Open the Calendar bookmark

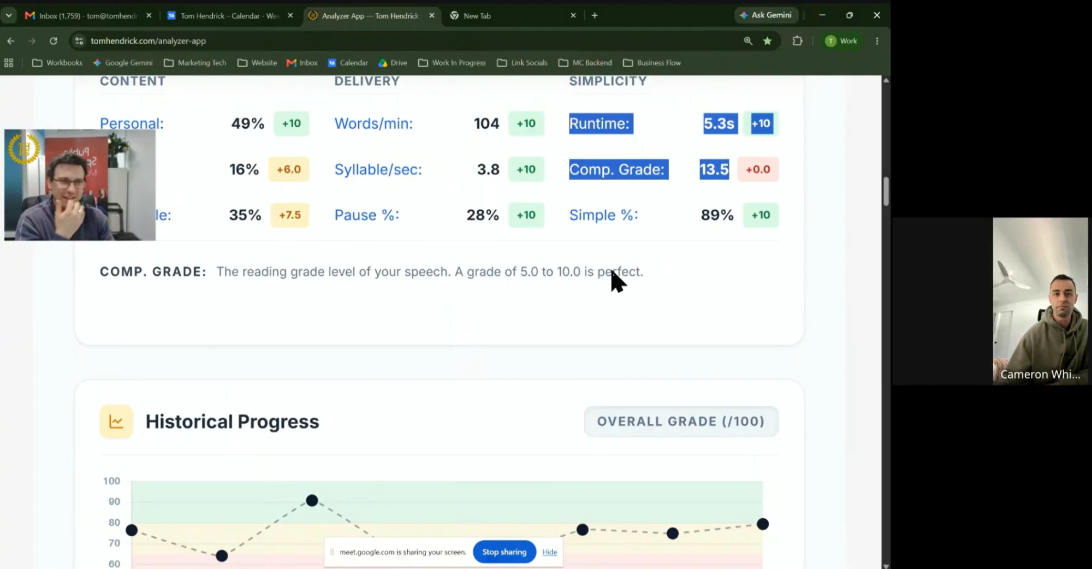[x=348, y=63]
